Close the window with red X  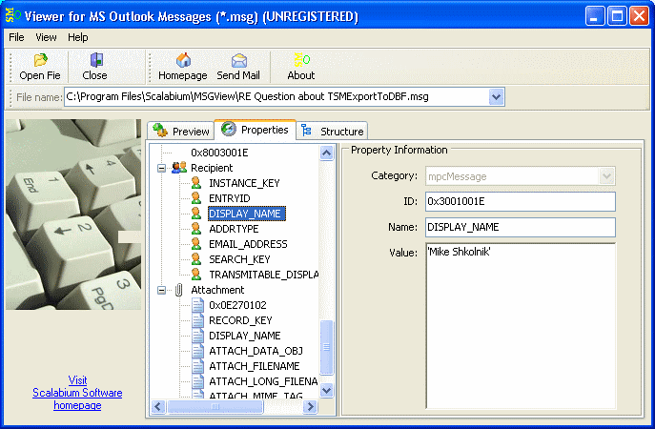point(639,16)
